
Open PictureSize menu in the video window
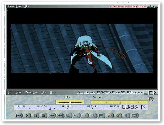14,6
